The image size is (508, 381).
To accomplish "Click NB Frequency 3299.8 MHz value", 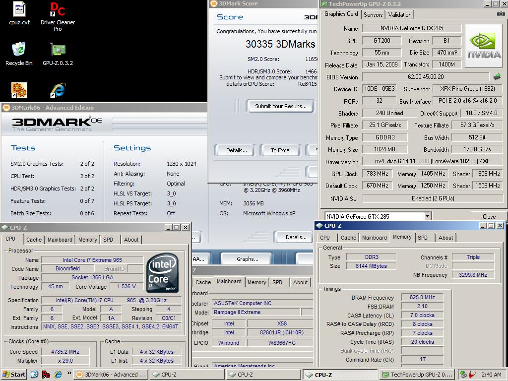I will coord(473,275).
